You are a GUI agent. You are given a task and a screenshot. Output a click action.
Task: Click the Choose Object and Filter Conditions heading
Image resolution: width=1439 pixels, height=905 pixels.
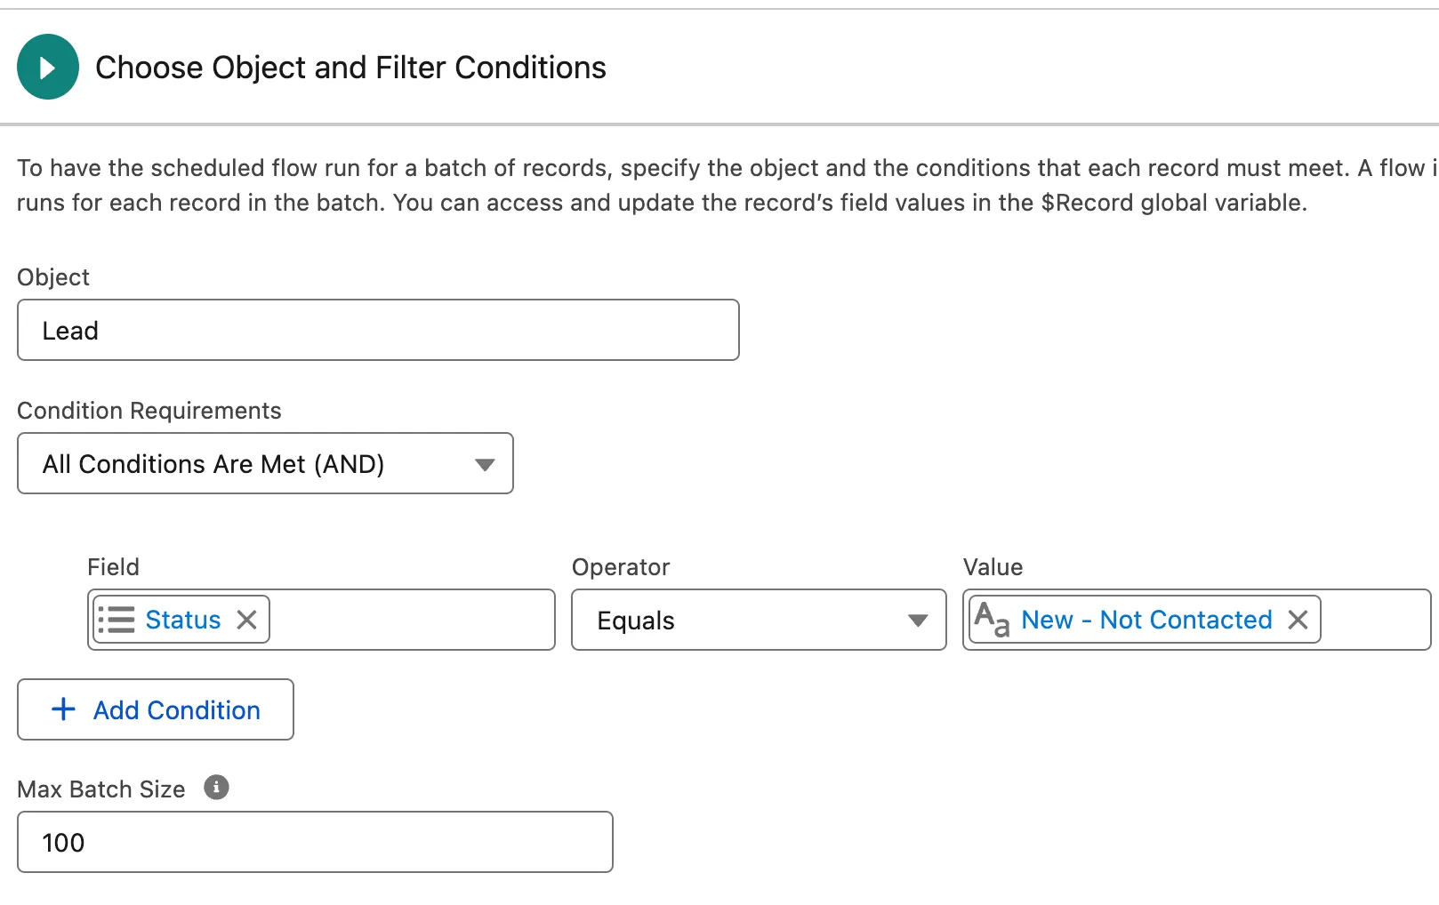[x=350, y=68]
